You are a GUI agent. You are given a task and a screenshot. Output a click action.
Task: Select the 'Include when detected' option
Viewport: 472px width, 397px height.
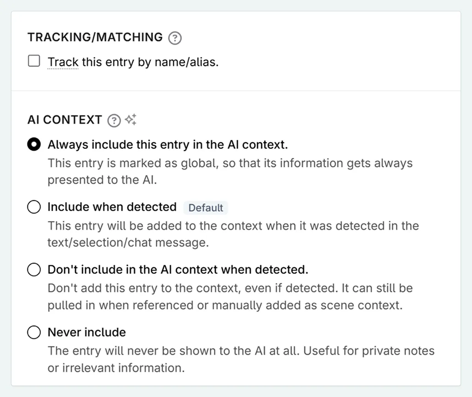coord(34,207)
